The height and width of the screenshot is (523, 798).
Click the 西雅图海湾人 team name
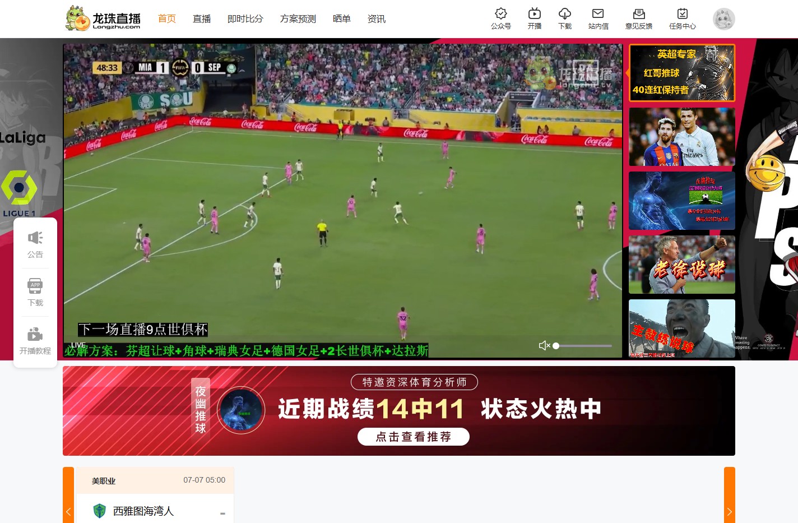click(x=143, y=511)
